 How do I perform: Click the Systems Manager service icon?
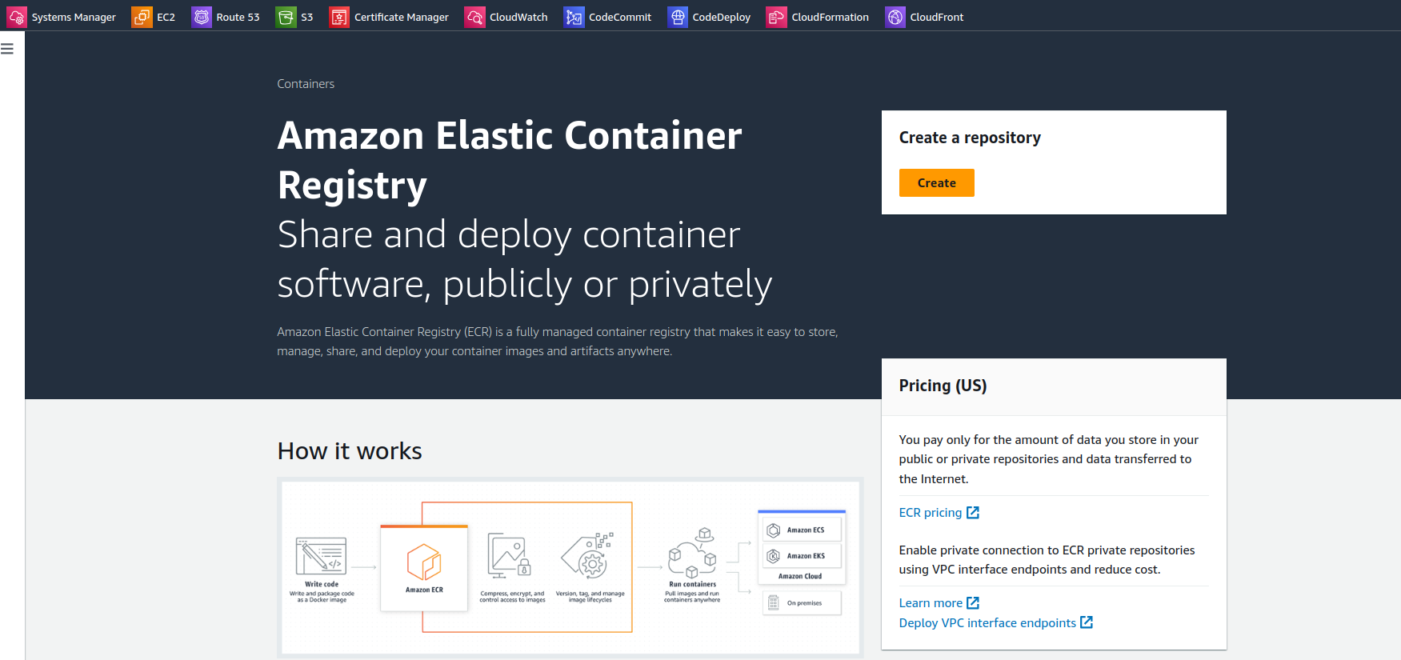[17, 17]
